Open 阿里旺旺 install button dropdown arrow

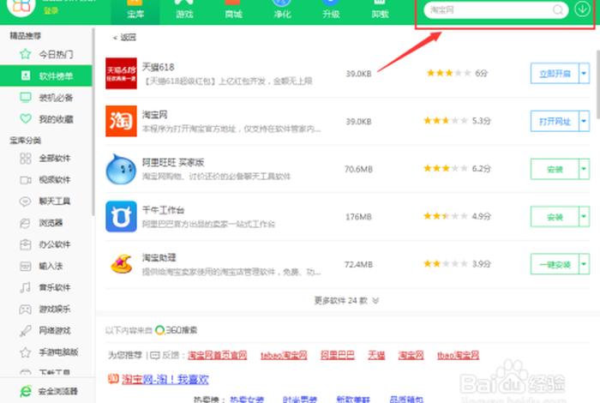[x=584, y=169]
